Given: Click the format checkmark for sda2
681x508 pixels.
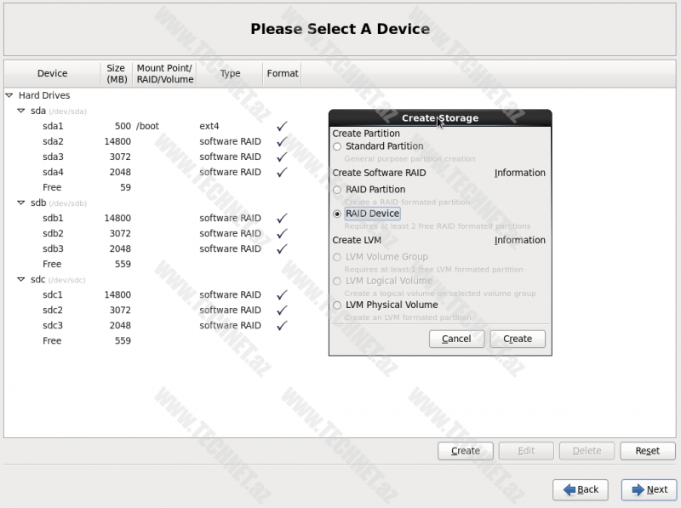Looking at the screenshot, I should click(x=282, y=141).
